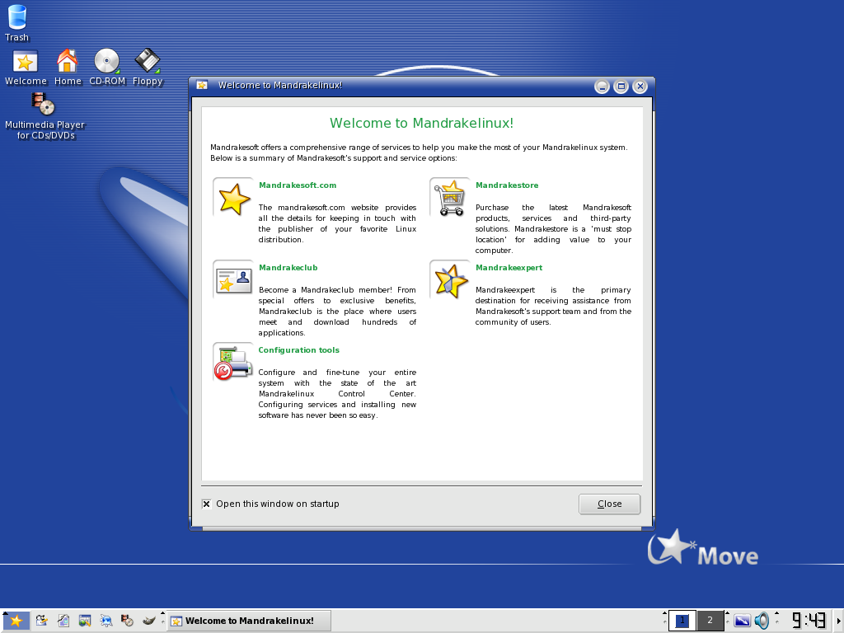Viewport: 844px width, 633px height.
Task: Click the Mandrakesoft.com yellow star icon
Action: tap(233, 199)
